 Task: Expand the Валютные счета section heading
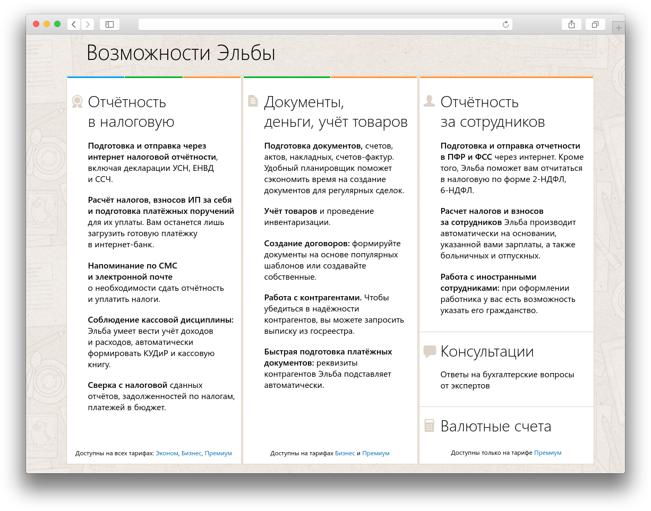coord(495,427)
